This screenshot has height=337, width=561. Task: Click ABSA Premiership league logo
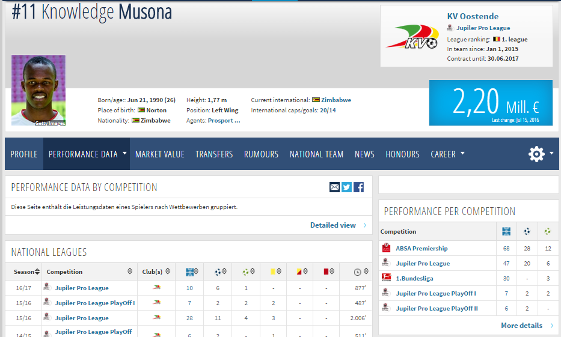click(x=386, y=248)
